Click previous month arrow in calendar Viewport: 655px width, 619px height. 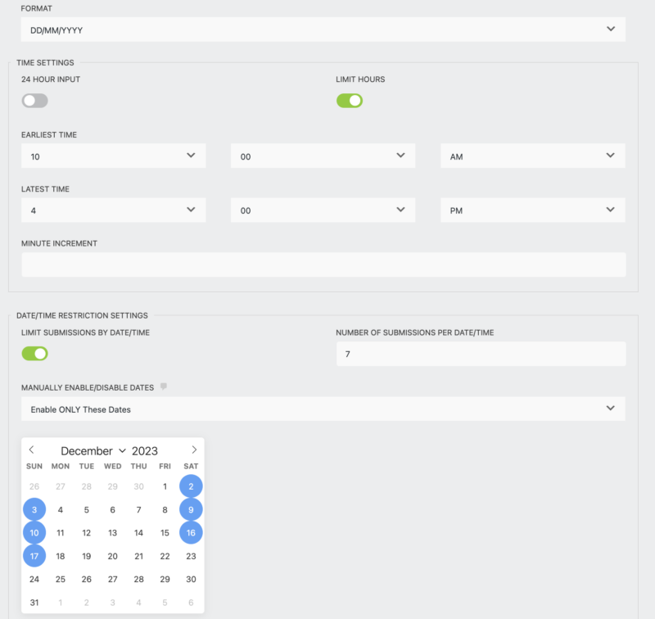31,450
